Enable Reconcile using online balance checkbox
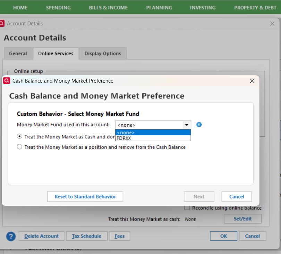Viewport: 281px width, 254px height. (x=187, y=208)
